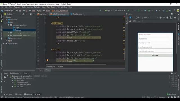The width and height of the screenshot is (180, 101).
Task: Click the horizontal scrollbar in code editor
Action: click(76, 64)
